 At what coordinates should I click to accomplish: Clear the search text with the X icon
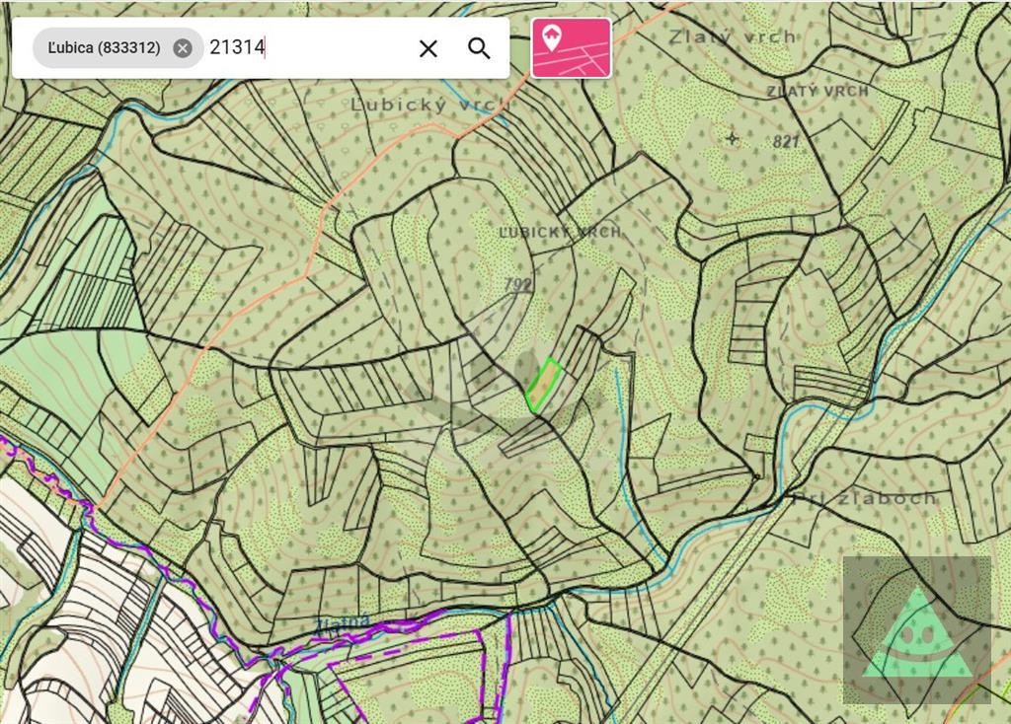point(428,48)
